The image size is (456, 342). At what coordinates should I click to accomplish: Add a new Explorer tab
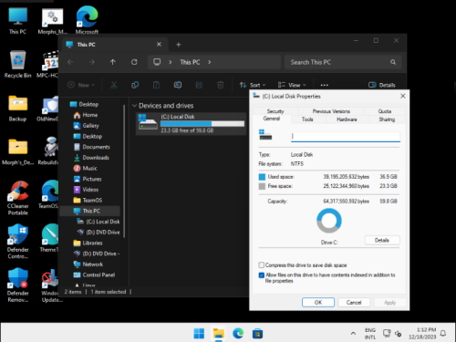point(179,45)
